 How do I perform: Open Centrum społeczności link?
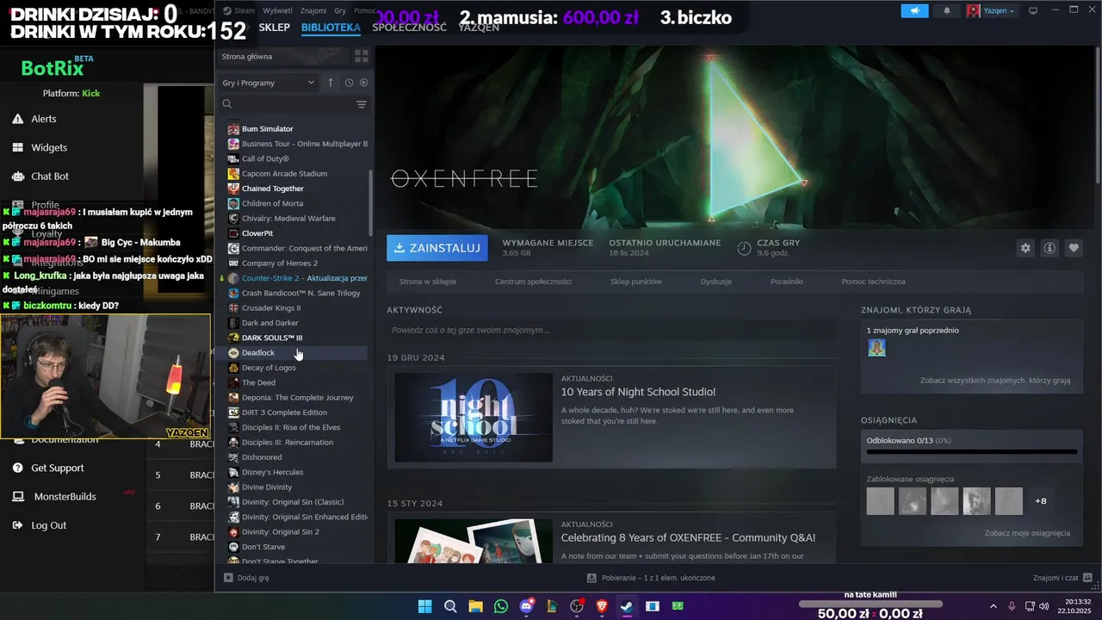(x=533, y=282)
